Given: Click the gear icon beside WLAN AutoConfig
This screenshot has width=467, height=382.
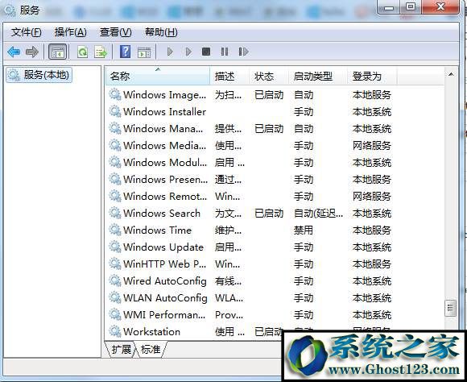Looking at the screenshot, I should tap(114, 297).
